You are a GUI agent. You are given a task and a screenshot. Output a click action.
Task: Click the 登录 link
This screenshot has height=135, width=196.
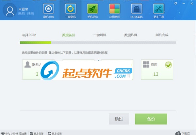pyautogui.click(x=22, y=13)
